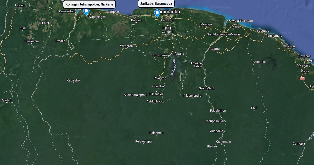This screenshot has width=314, height=165.
Task: Select the Pikienkondre label
Action: click(192, 96)
